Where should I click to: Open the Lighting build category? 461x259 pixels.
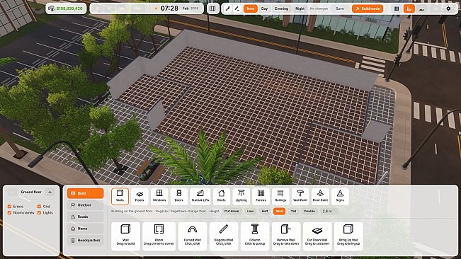(241, 196)
